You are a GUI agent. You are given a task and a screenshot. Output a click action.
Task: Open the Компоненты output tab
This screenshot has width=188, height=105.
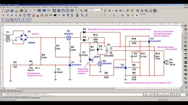click(17, 97)
